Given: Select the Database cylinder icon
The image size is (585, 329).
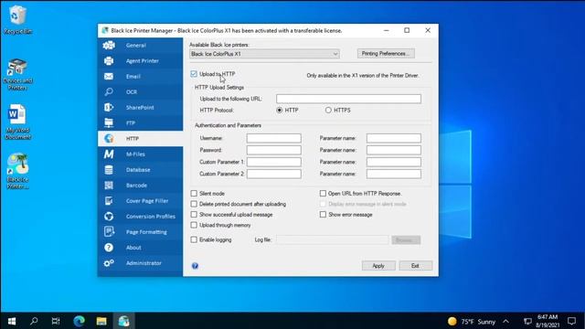Looking at the screenshot, I should point(109,170).
